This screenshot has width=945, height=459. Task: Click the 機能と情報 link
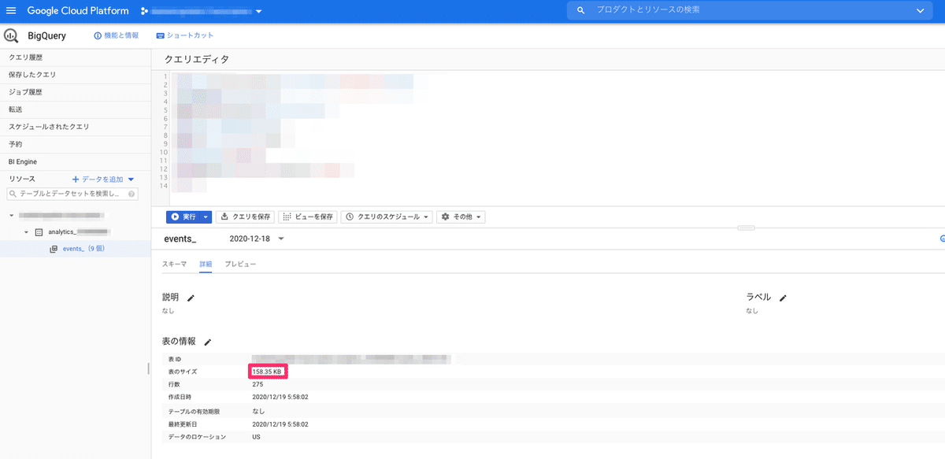pyautogui.click(x=120, y=35)
